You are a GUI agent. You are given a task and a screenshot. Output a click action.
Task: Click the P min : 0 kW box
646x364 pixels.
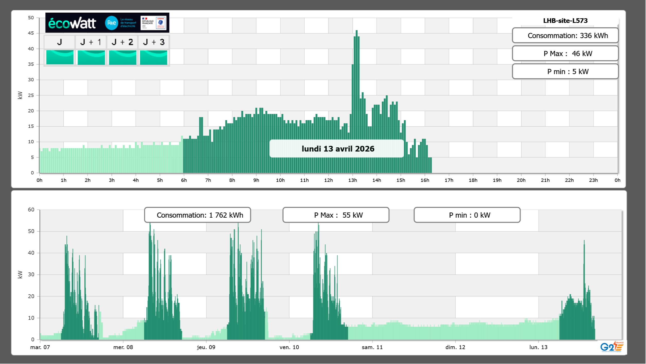(467, 215)
